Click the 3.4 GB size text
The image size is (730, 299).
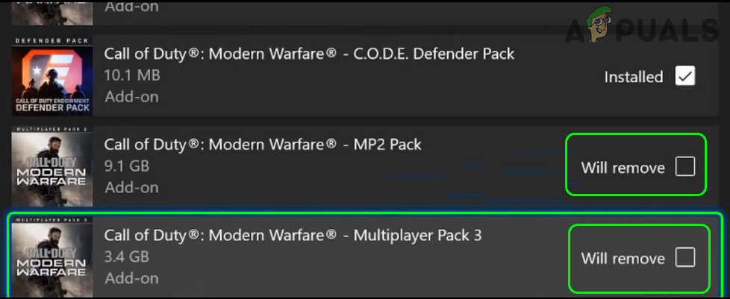127,256
